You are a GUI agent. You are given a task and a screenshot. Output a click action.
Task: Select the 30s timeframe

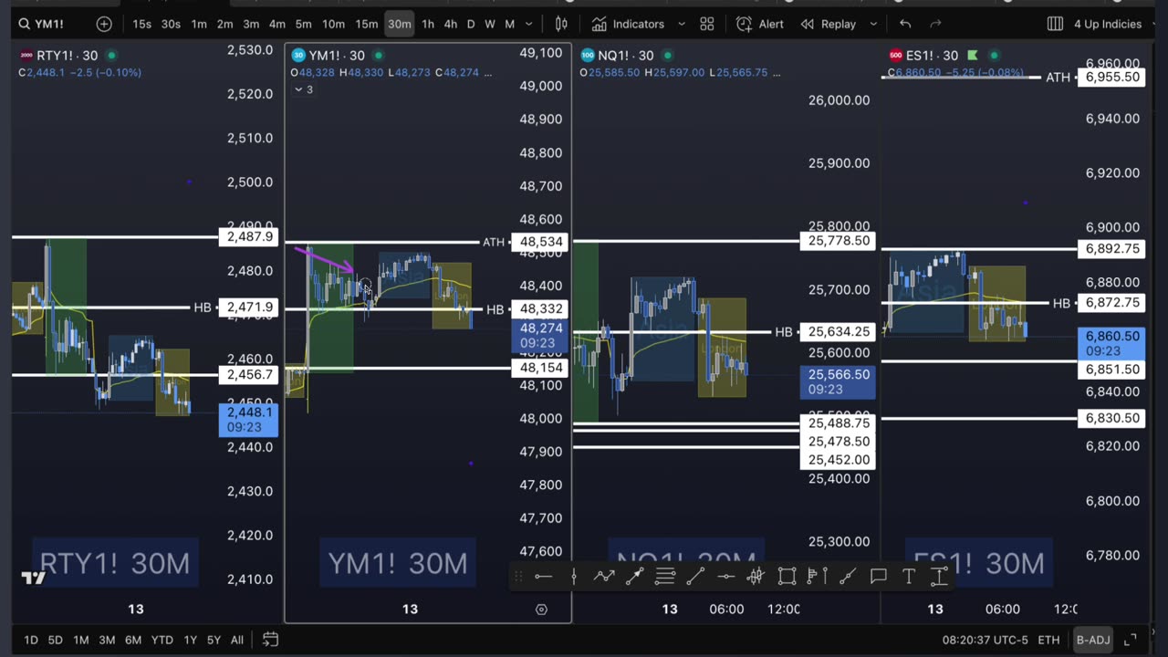point(171,24)
